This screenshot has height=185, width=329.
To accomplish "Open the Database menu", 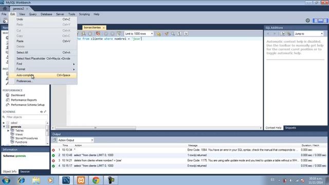I will 46,14.
